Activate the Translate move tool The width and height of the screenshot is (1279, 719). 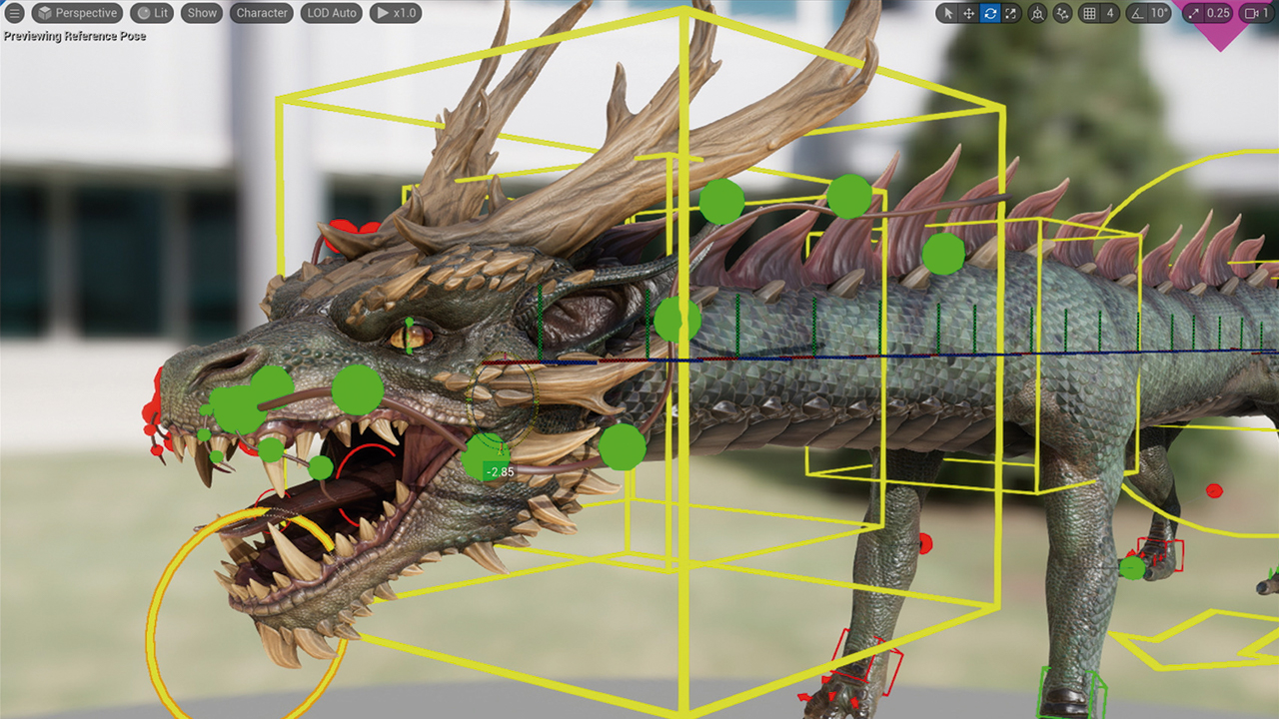[968, 13]
